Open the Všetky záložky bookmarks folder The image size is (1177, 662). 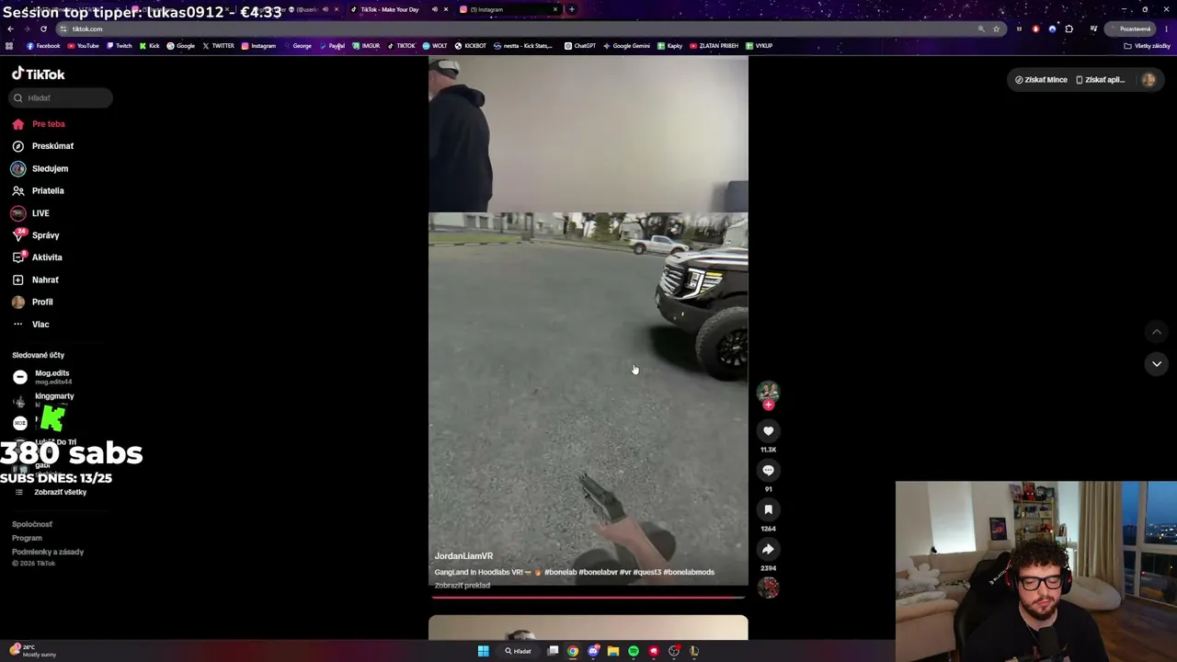[x=1147, y=46]
